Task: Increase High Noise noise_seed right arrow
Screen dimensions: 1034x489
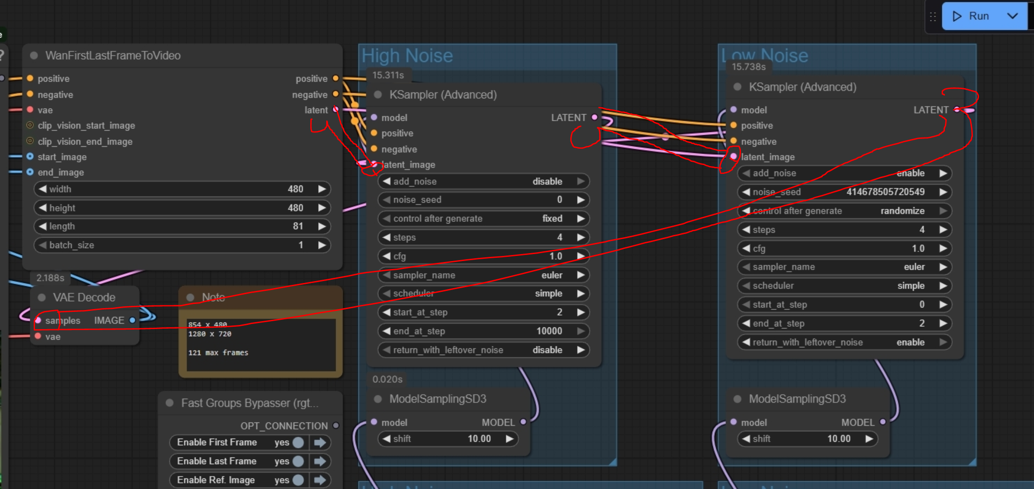Action: point(580,200)
